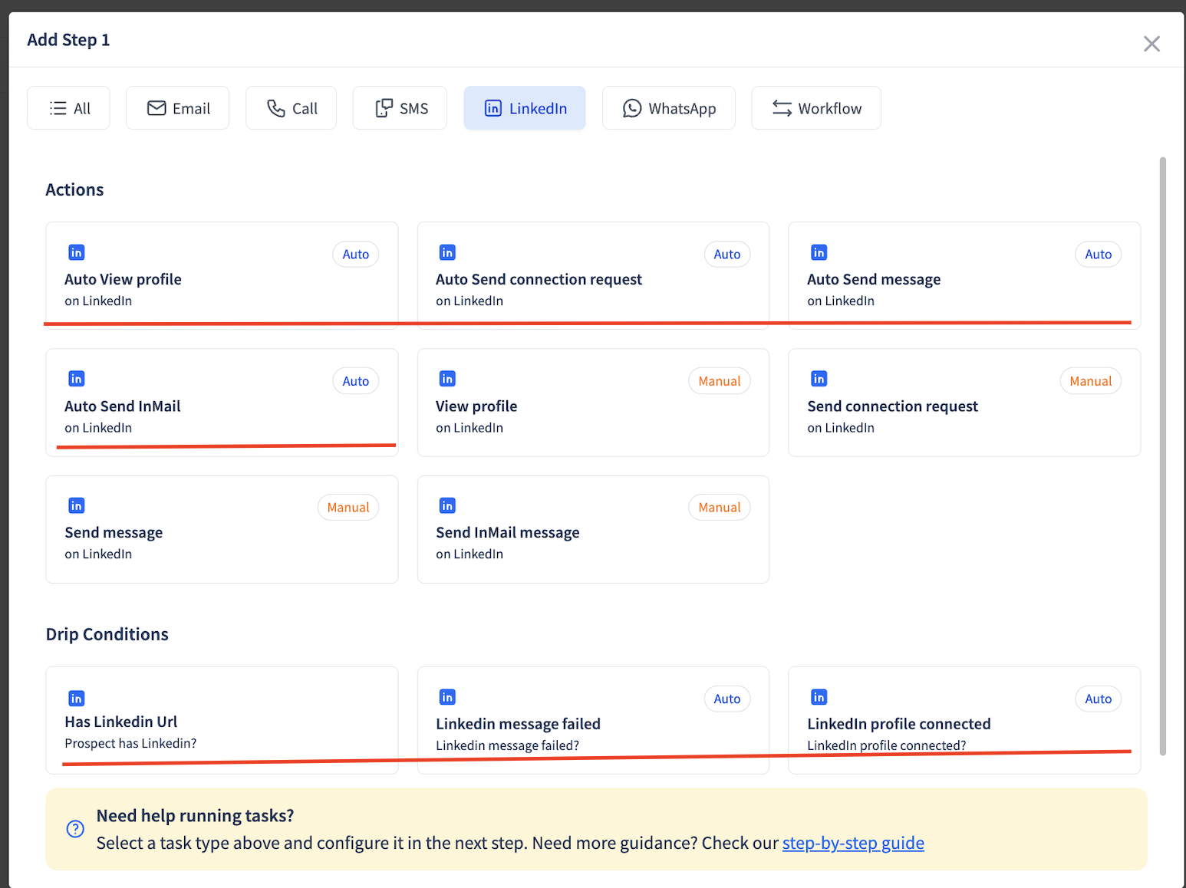Select manual View profile action

pos(593,403)
